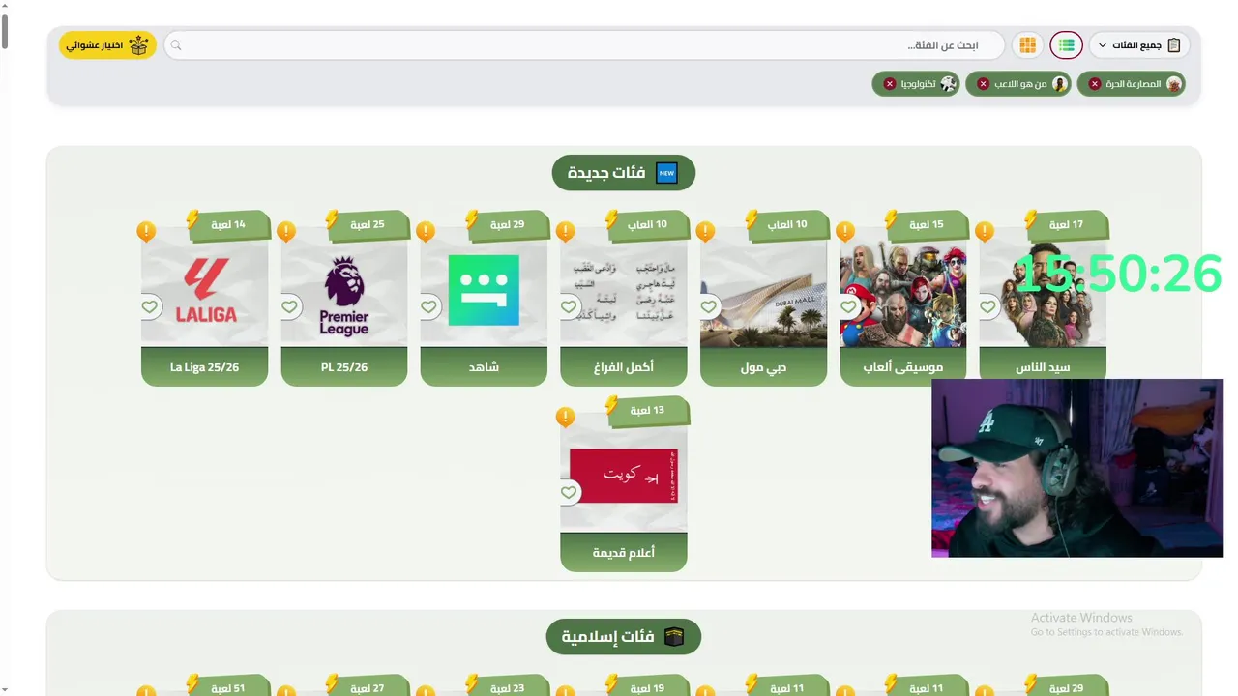1238x696 pixels.
Task: Open the Dubai Mall building thumbnail
Action: pos(763,290)
